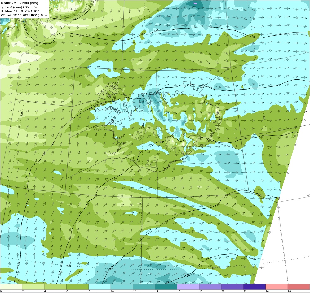Click the 'VT: þri. 12.10.2021 02Z (+8 h)' line
The width and height of the screenshot is (310, 293).
pos(24,15)
